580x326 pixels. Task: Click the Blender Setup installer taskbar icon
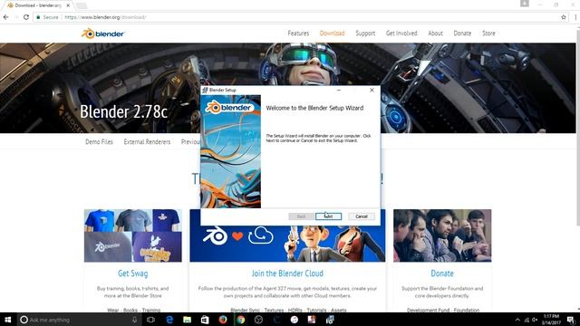(x=330, y=320)
